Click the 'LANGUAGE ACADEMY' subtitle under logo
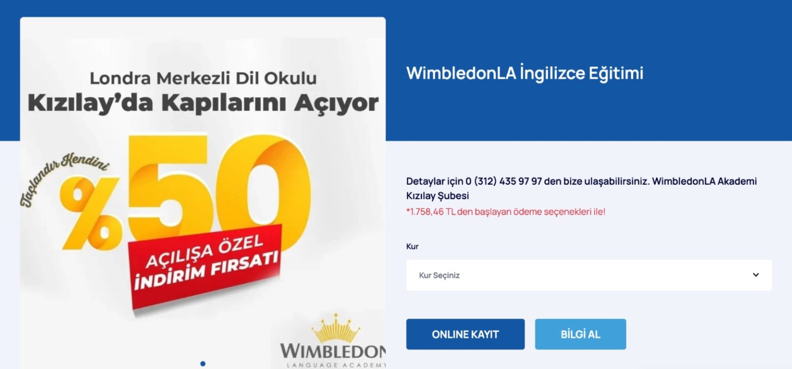Screen dimensions: 792x369 point(336,365)
